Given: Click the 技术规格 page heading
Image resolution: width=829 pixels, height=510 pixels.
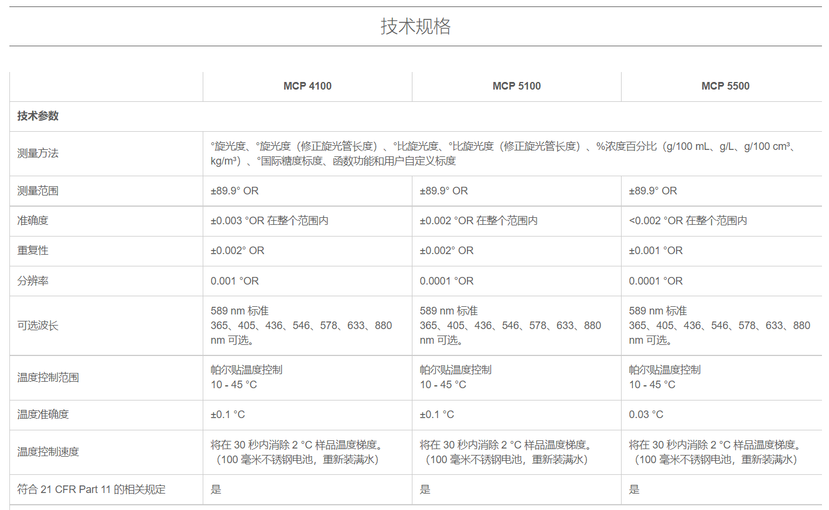Looking at the screenshot, I should click(x=415, y=26).
